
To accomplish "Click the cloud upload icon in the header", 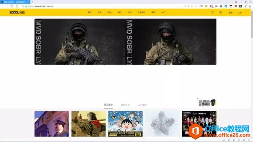I will 220,12.
